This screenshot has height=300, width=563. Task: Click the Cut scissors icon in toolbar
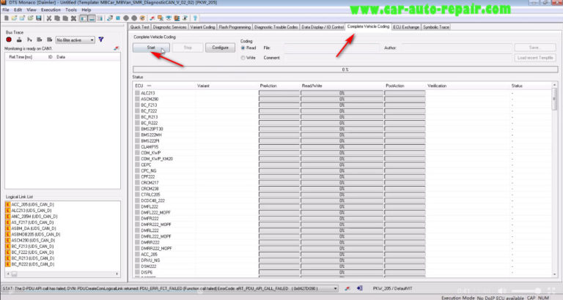(48, 18)
